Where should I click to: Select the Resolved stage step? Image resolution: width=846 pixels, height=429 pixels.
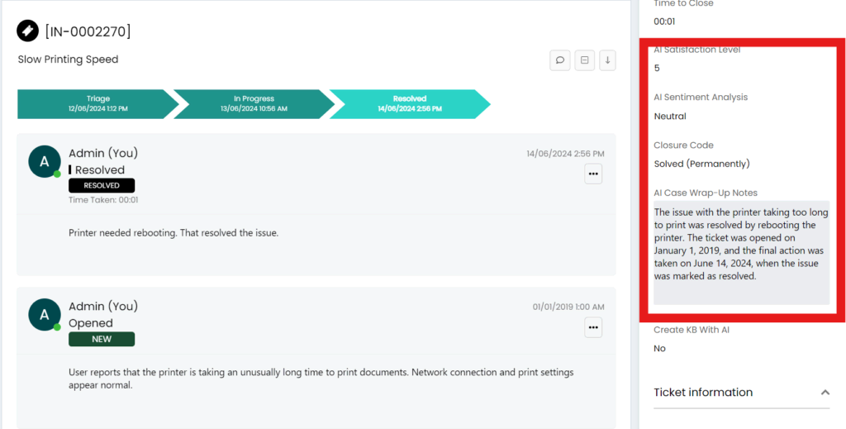pos(409,104)
